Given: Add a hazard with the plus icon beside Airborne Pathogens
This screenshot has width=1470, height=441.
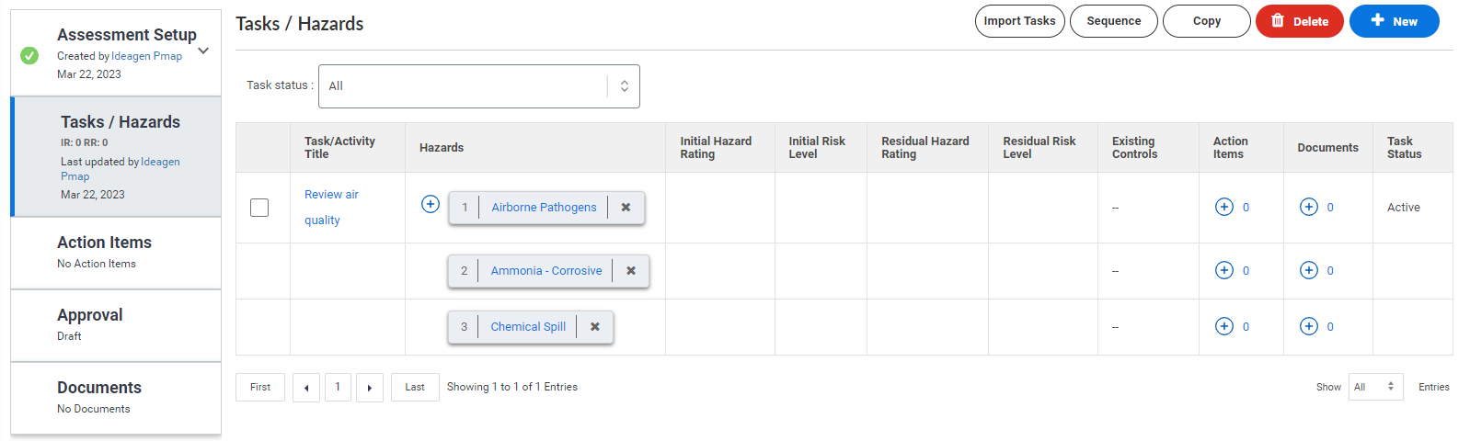Looking at the screenshot, I should tap(431, 204).
